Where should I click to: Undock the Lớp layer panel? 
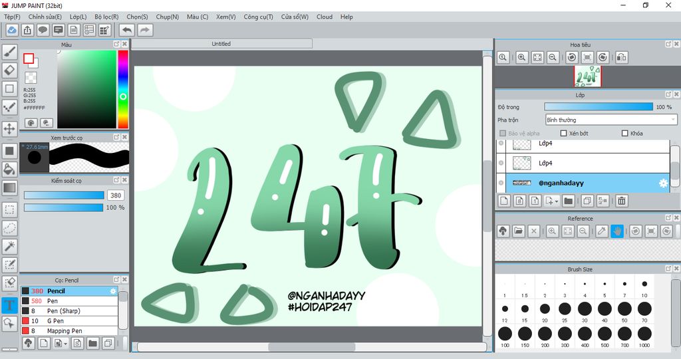click(668, 94)
